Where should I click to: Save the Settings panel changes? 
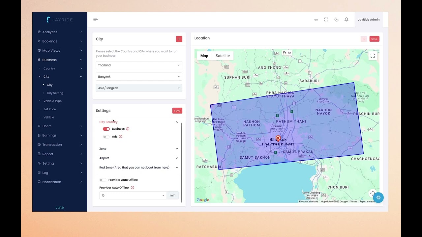pyautogui.click(x=177, y=111)
